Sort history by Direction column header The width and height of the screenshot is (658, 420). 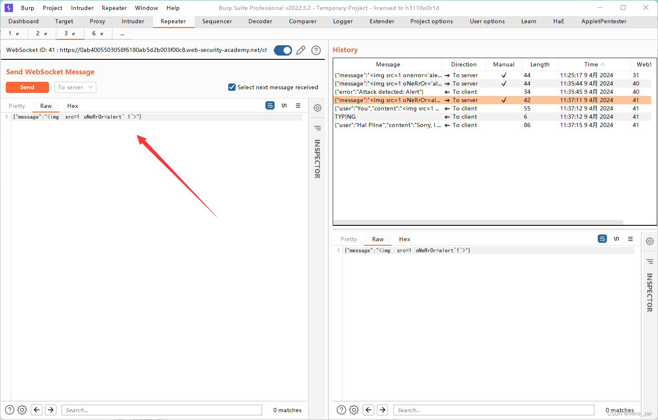point(464,64)
